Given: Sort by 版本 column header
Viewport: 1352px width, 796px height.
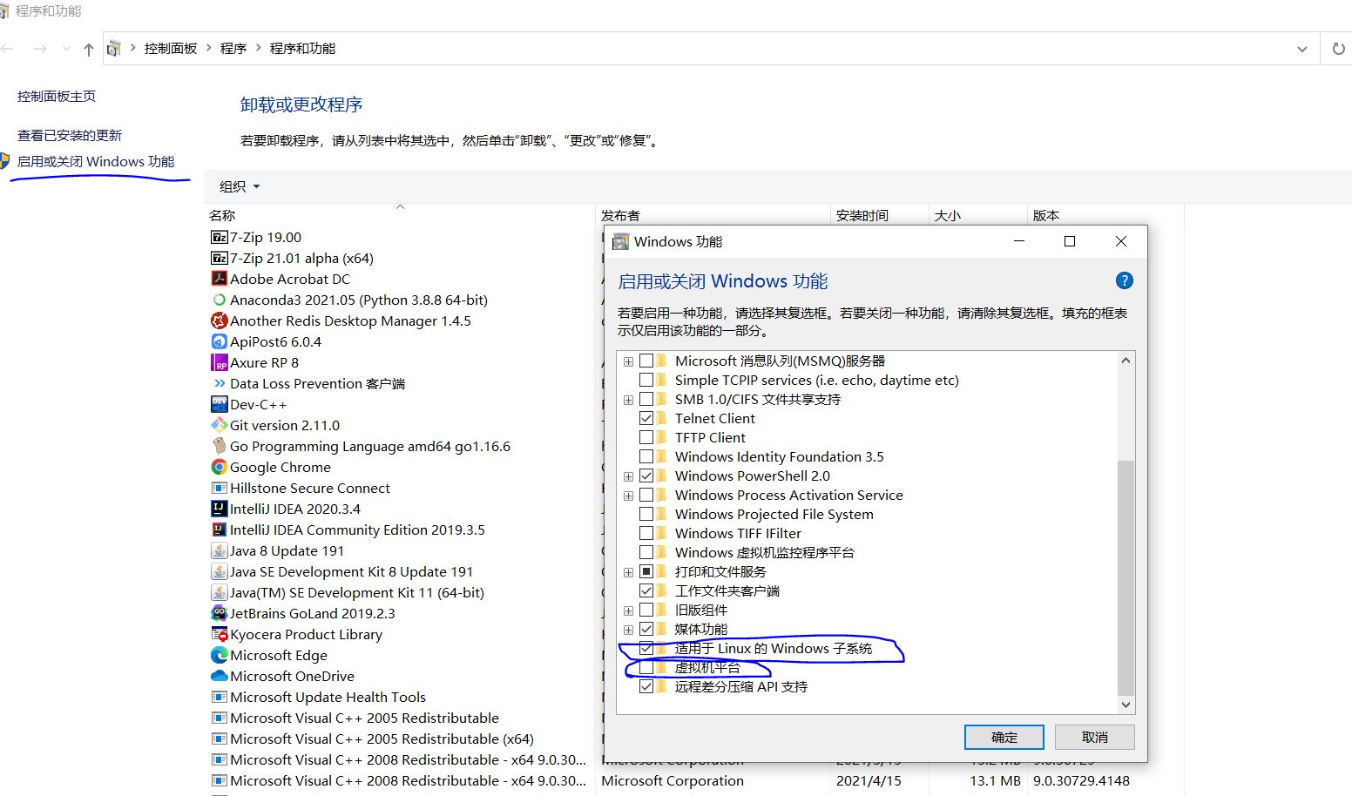Looking at the screenshot, I should (x=1105, y=215).
